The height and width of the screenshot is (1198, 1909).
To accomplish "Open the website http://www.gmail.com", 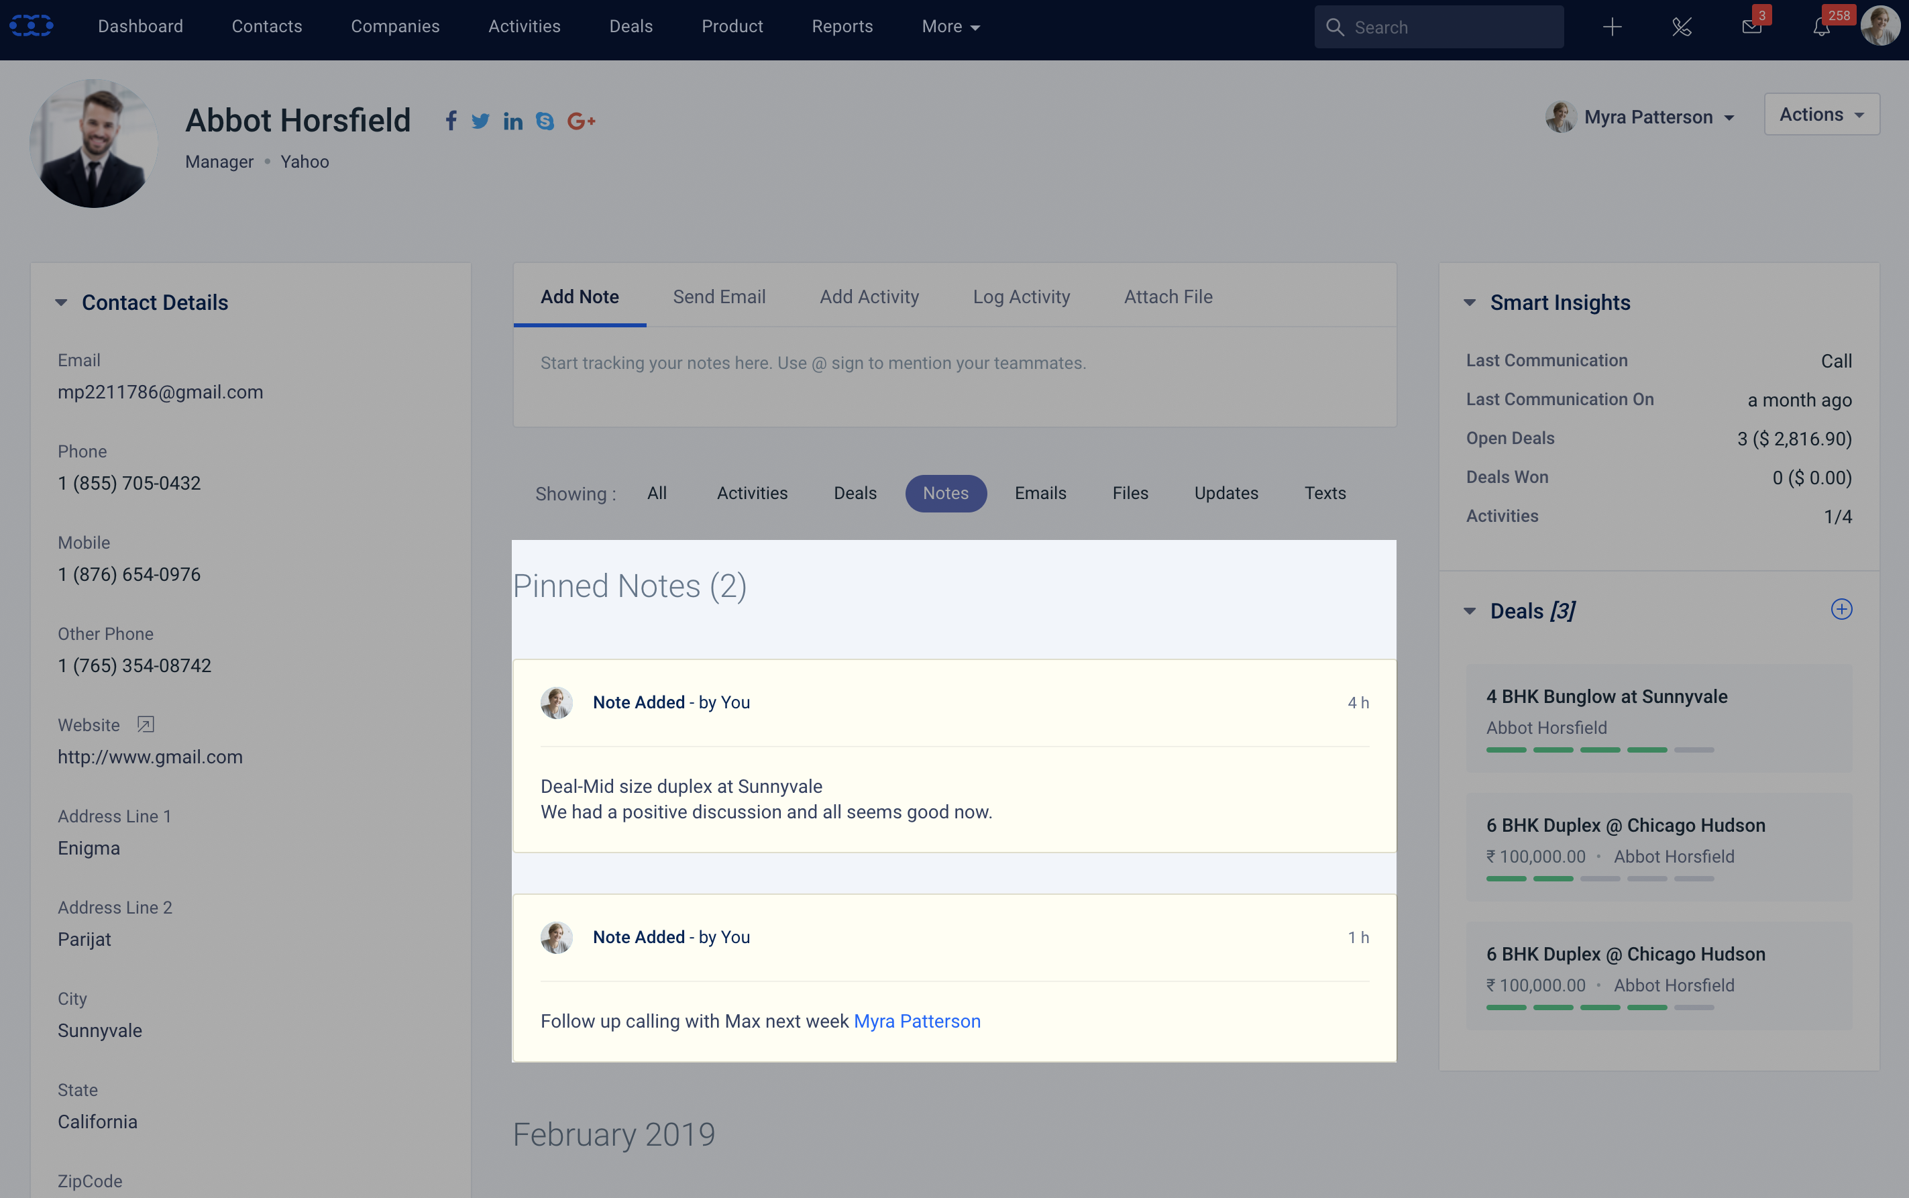I will tap(150, 757).
